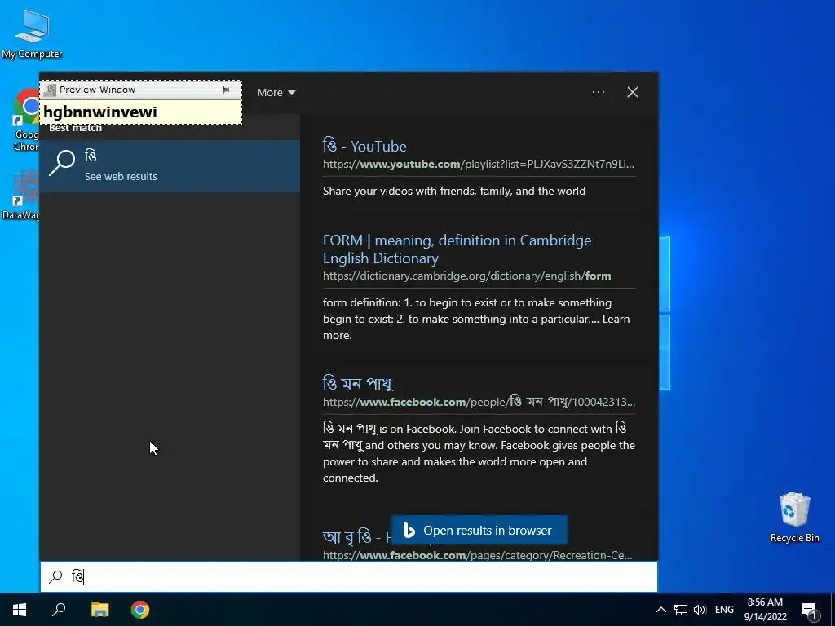Open the Google Chrome desktop shortcut
Screen dimensions: 835x626
26,121
